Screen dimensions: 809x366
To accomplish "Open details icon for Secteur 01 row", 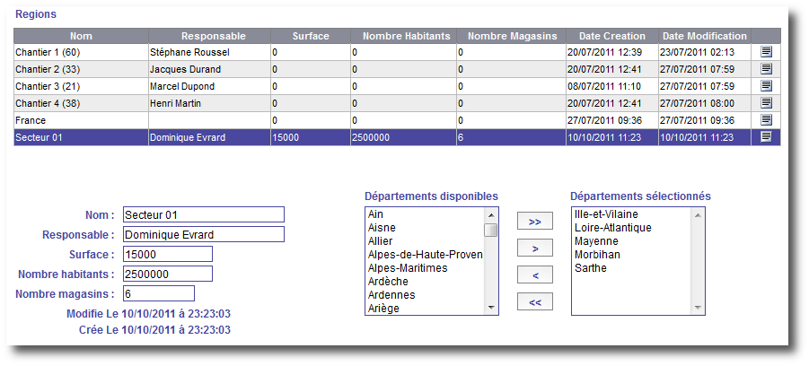I will click(x=766, y=137).
